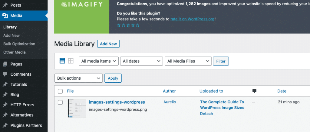Switch to grid view icon
The image size is (310, 132).
[x=71, y=61]
